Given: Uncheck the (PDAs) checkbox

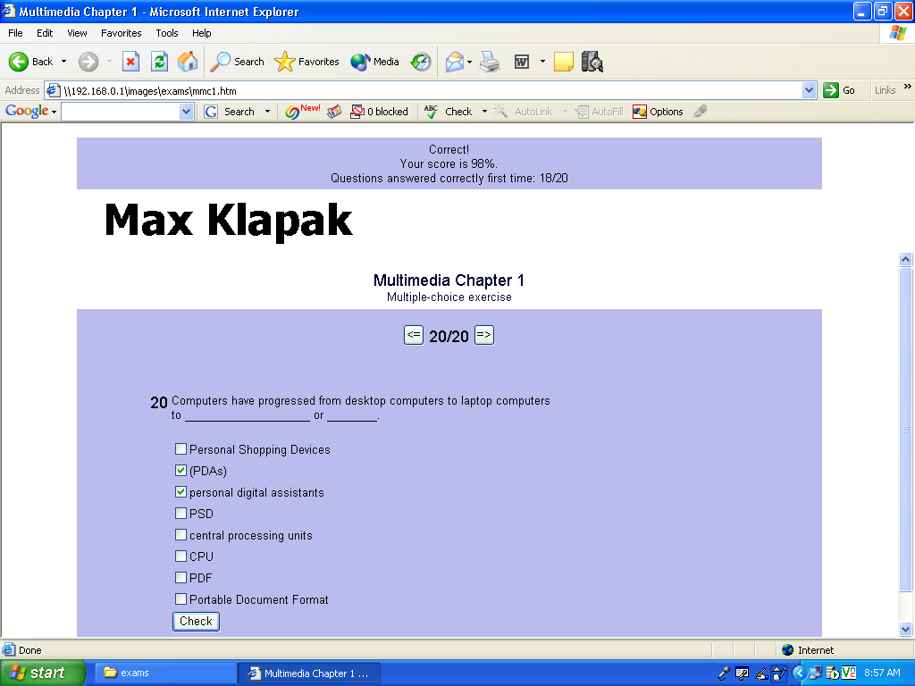Looking at the screenshot, I should point(181,471).
